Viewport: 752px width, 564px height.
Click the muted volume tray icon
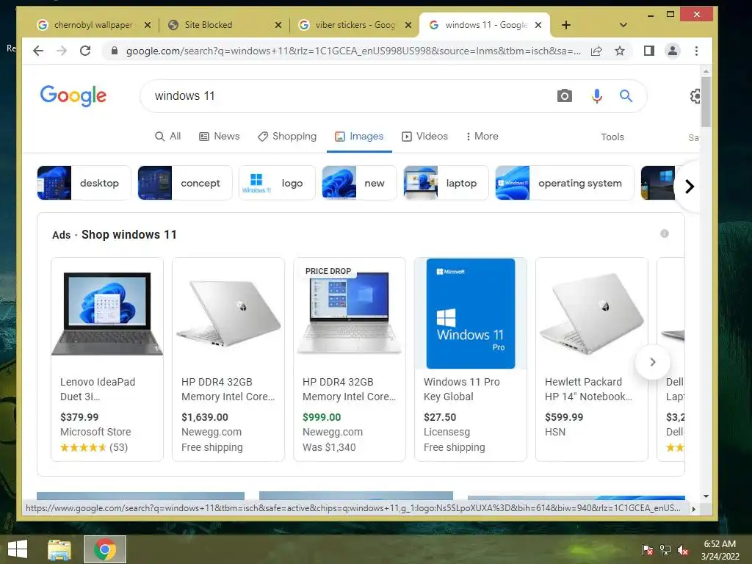(683, 550)
